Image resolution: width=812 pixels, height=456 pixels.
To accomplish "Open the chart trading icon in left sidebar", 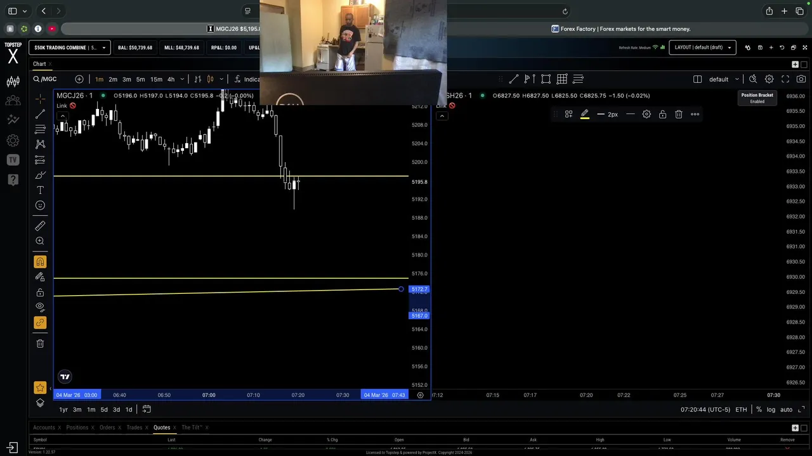I will 13,82.
